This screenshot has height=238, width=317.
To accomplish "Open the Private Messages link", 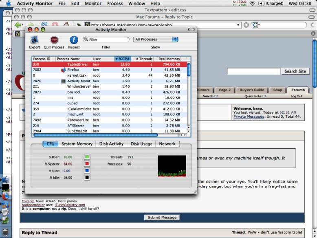I will point(249,117).
